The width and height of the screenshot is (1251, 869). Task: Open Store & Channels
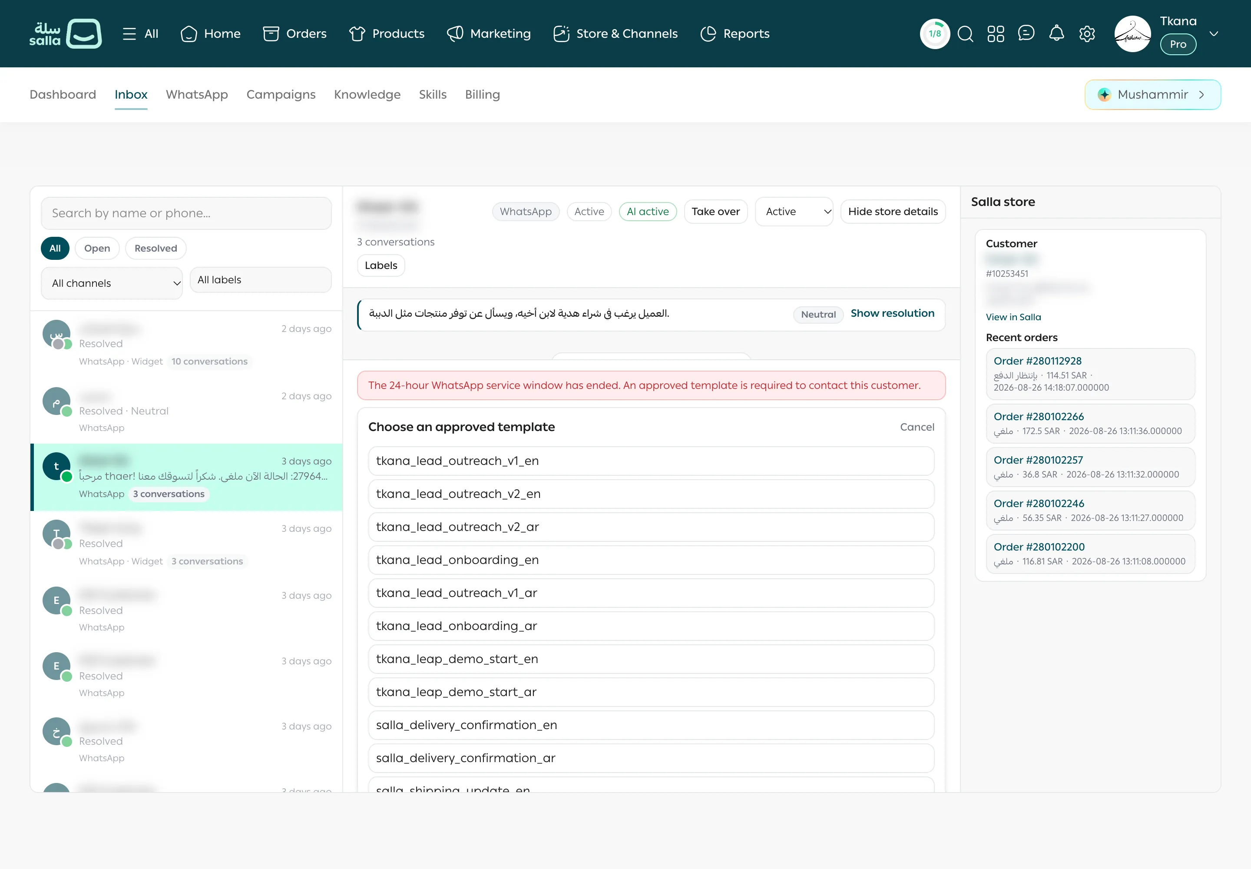[615, 34]
